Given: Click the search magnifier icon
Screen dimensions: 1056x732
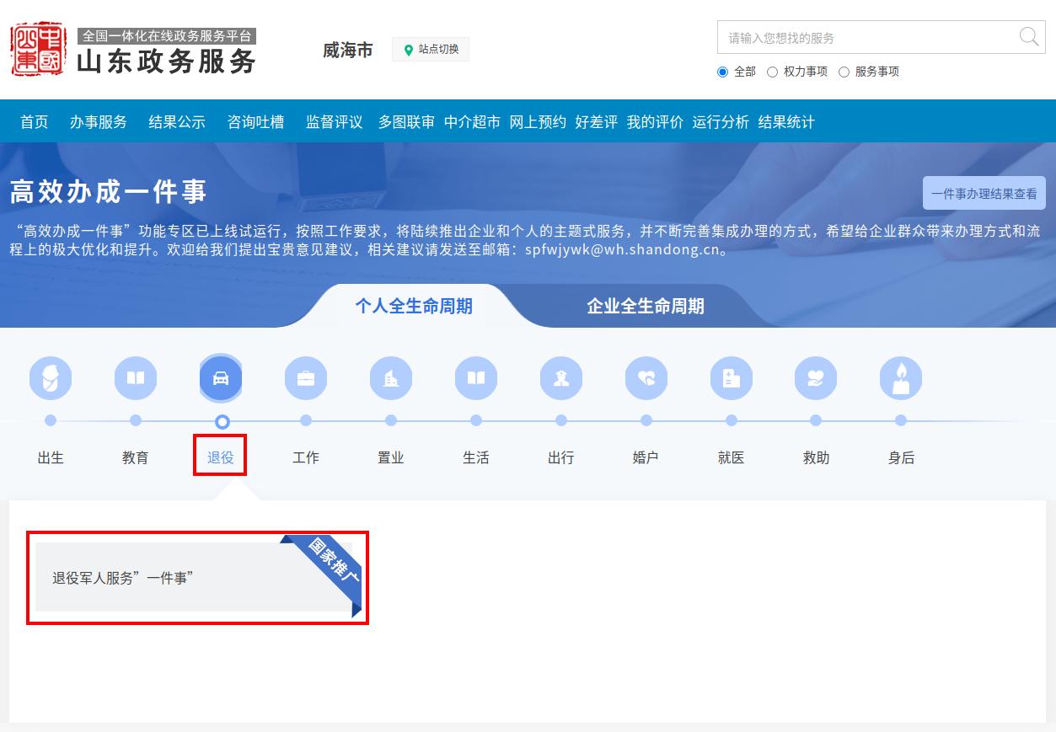Looking at the screenshot, I should (x=1028, y=37).
